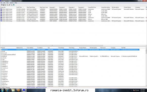Click the Save Selected Items toolbar icon
This screenshot has width=147, height=92.
(4, 5)
